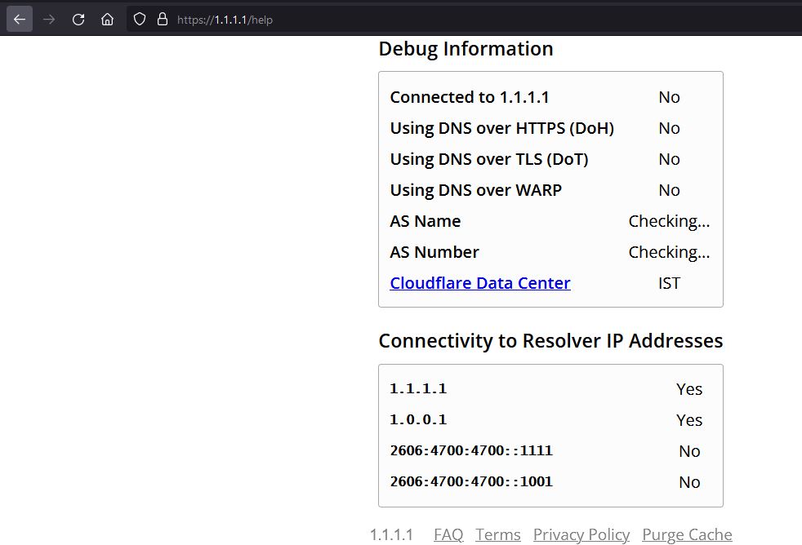
Task: Open the Terms footer link
Action: tap(497, 534)
